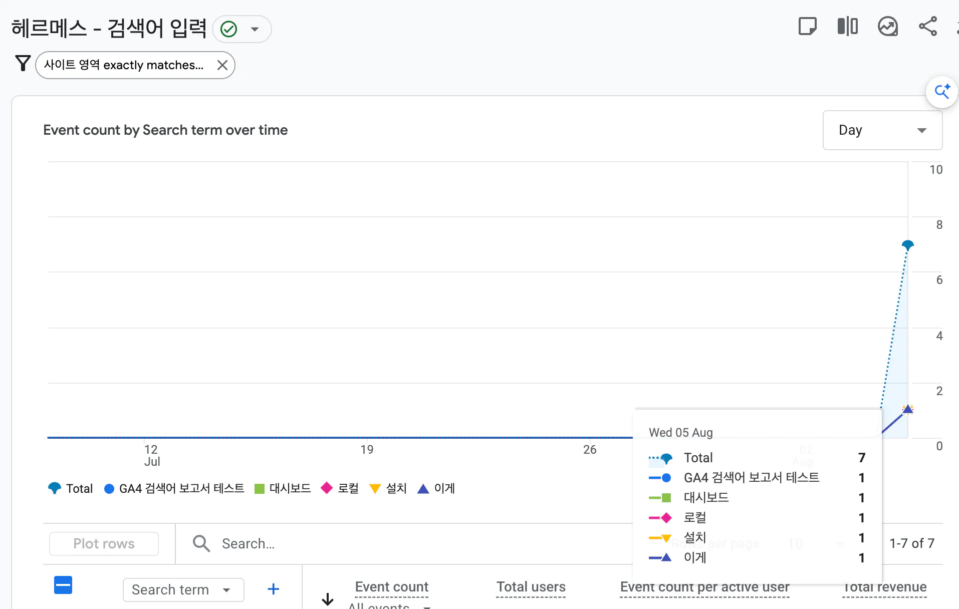Toggle the 대시보드 legend series

tap(283, 488)
